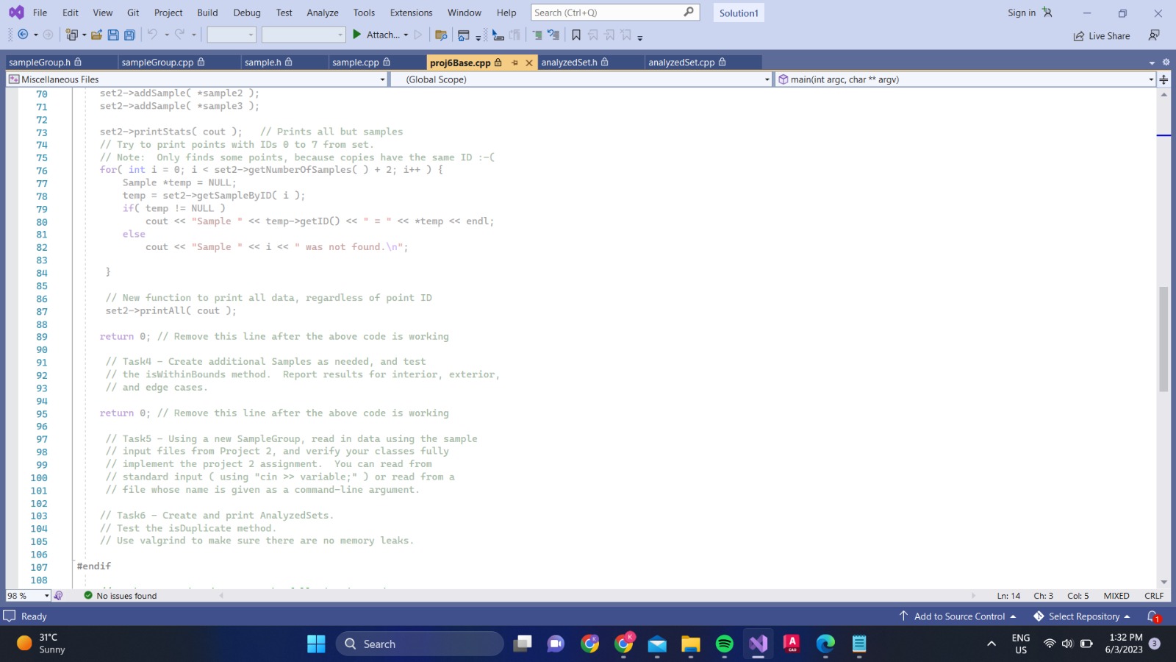Click the Save All icon
Image resolution: width=1176 pixels, height=662 pixels.
129,35
